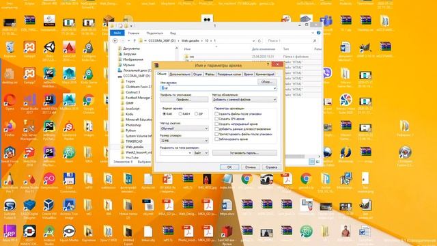Select the Recycle Bin desktop icon
The image size is (437, 246).
click(10, 48)
